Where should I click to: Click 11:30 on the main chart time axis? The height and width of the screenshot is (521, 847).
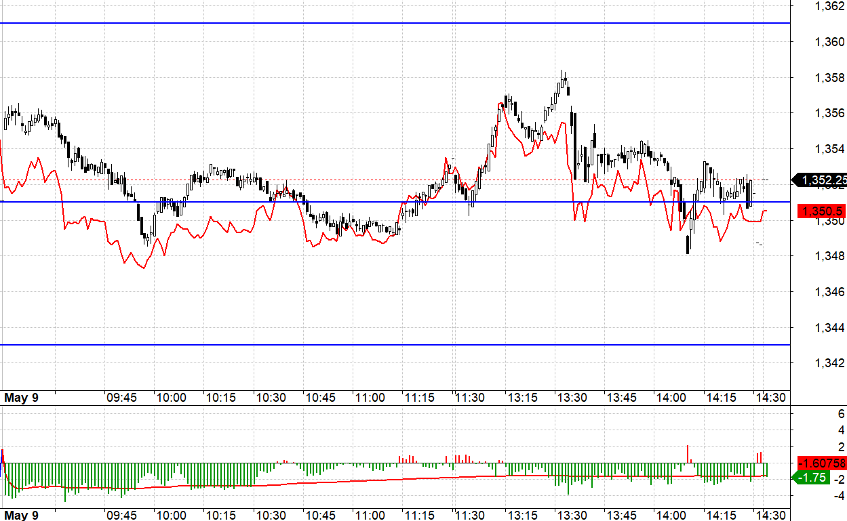coord(470,398)
